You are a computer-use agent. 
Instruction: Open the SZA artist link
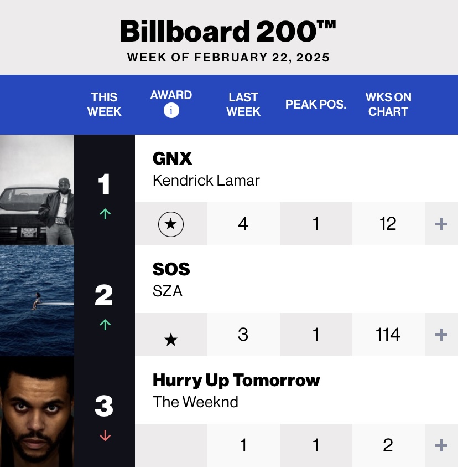click(x=168, y=291)
